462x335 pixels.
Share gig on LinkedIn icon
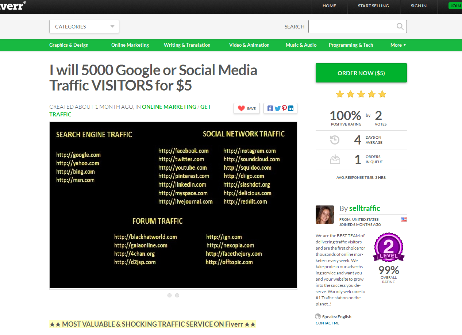[291, 108]
